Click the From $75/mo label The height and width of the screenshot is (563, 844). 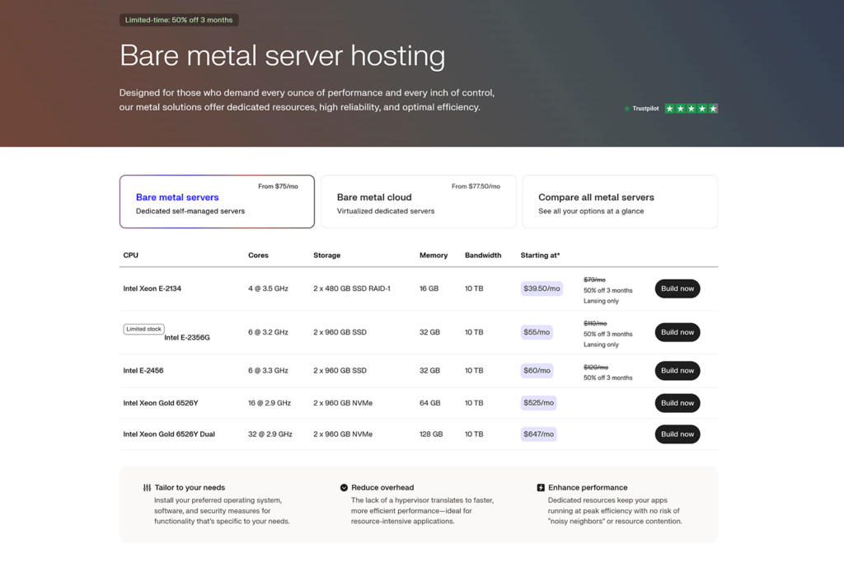coord(278,186)
